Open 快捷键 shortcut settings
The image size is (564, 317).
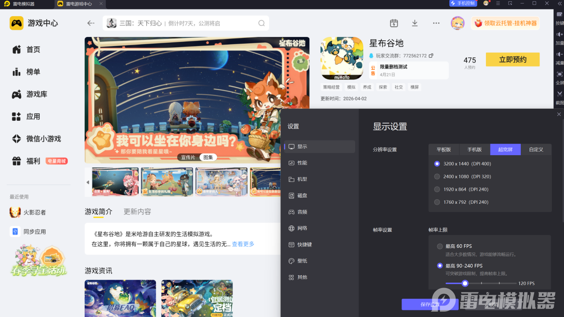319,244
